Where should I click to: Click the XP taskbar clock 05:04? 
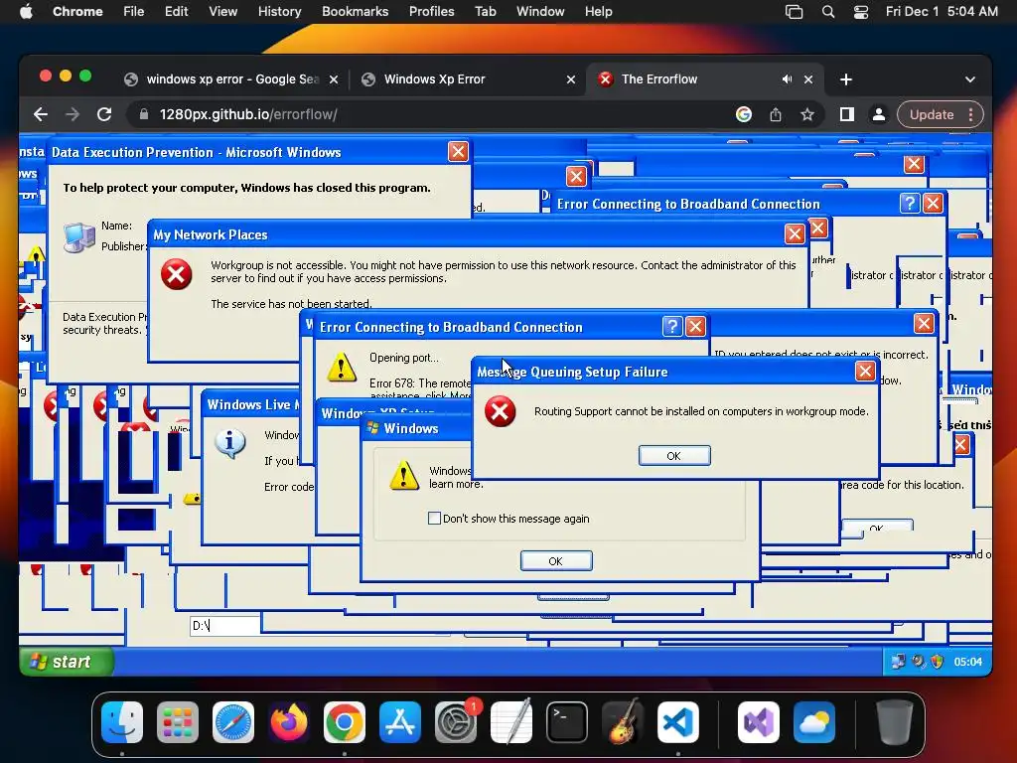(x=967, y=662)
